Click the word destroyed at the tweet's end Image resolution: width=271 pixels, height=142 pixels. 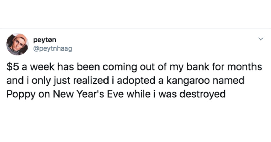click(202, 95)
